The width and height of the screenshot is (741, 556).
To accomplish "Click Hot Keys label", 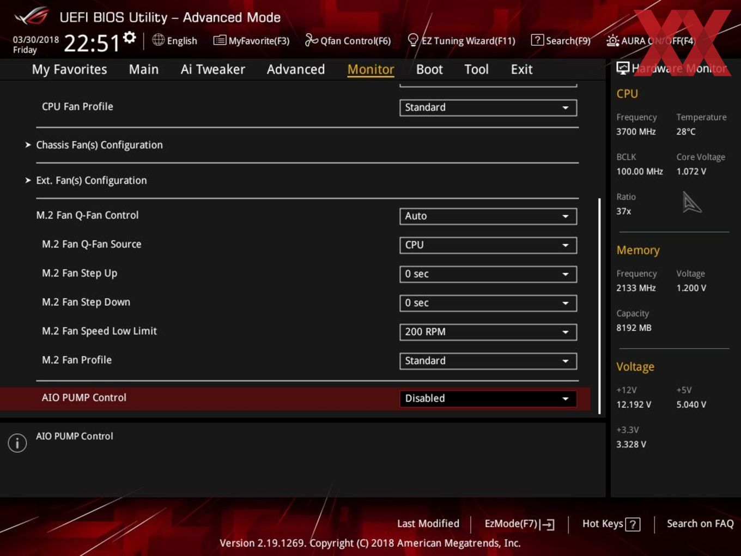I will click(603, 524).
